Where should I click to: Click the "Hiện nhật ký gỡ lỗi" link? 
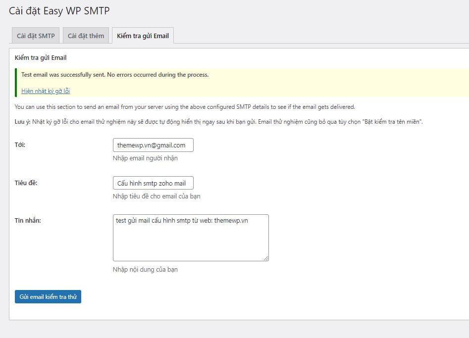pos(45,91)
